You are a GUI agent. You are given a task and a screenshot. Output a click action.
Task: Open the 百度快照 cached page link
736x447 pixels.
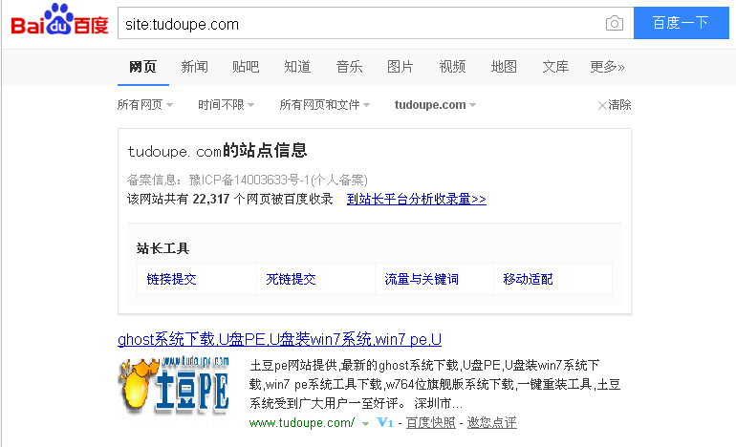click(430, 422)
